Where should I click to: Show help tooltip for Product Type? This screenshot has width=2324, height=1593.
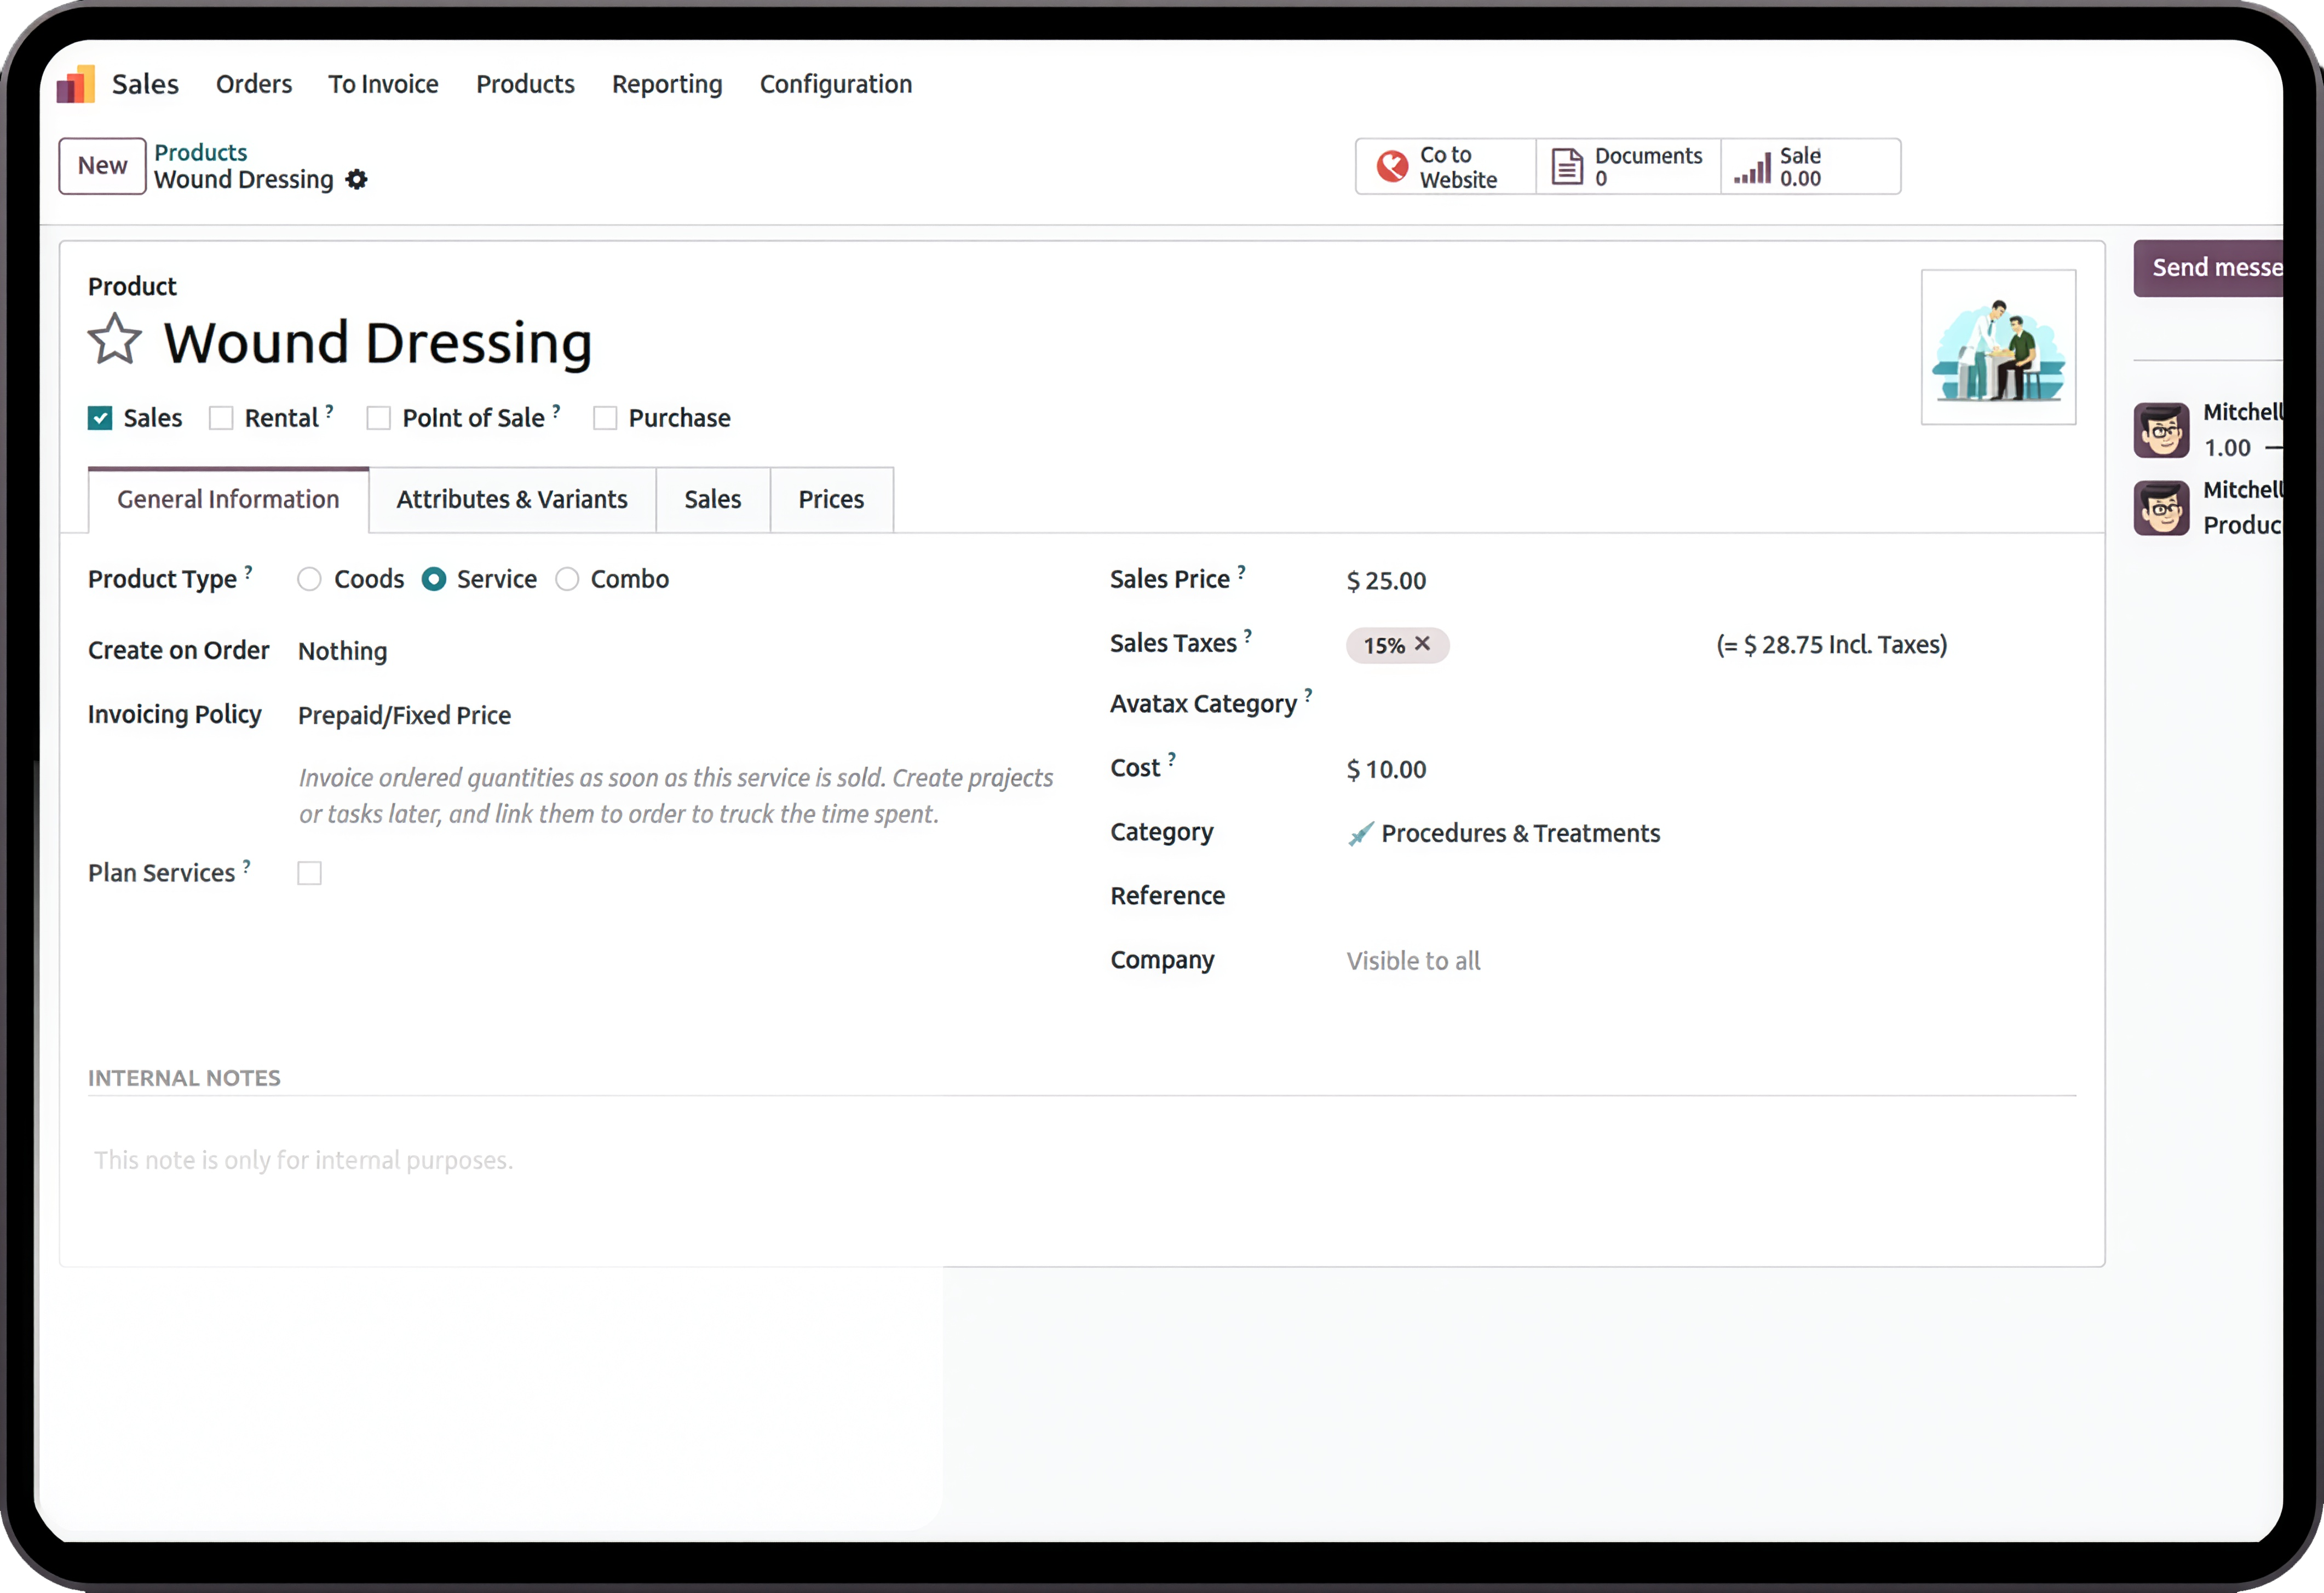point(248,572)
